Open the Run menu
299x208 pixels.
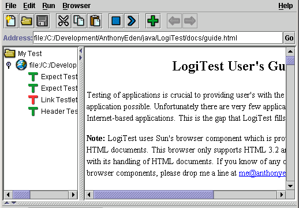coord(48,6)
